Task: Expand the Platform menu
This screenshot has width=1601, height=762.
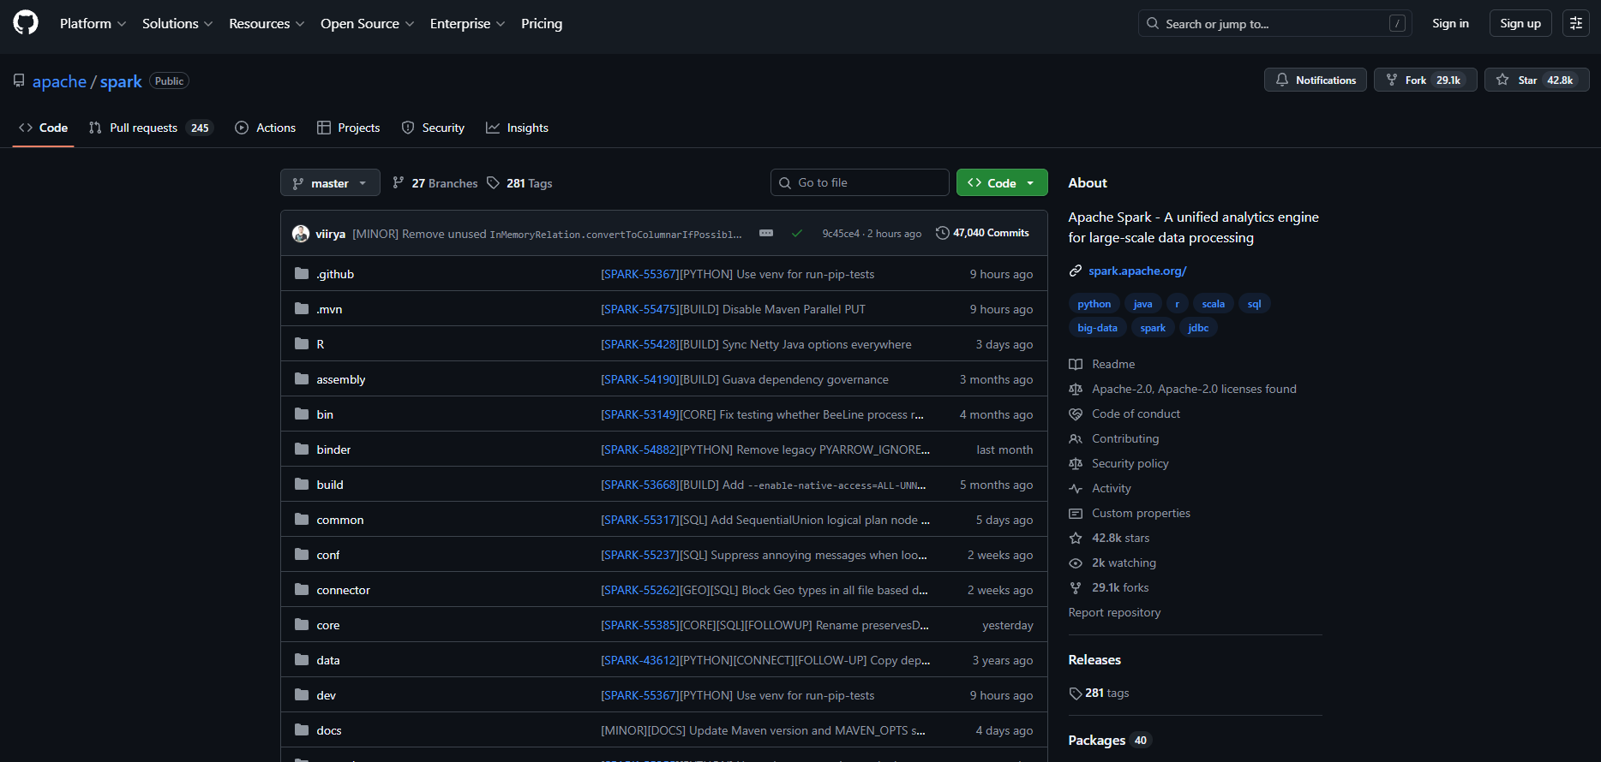Action: (93, 23)
